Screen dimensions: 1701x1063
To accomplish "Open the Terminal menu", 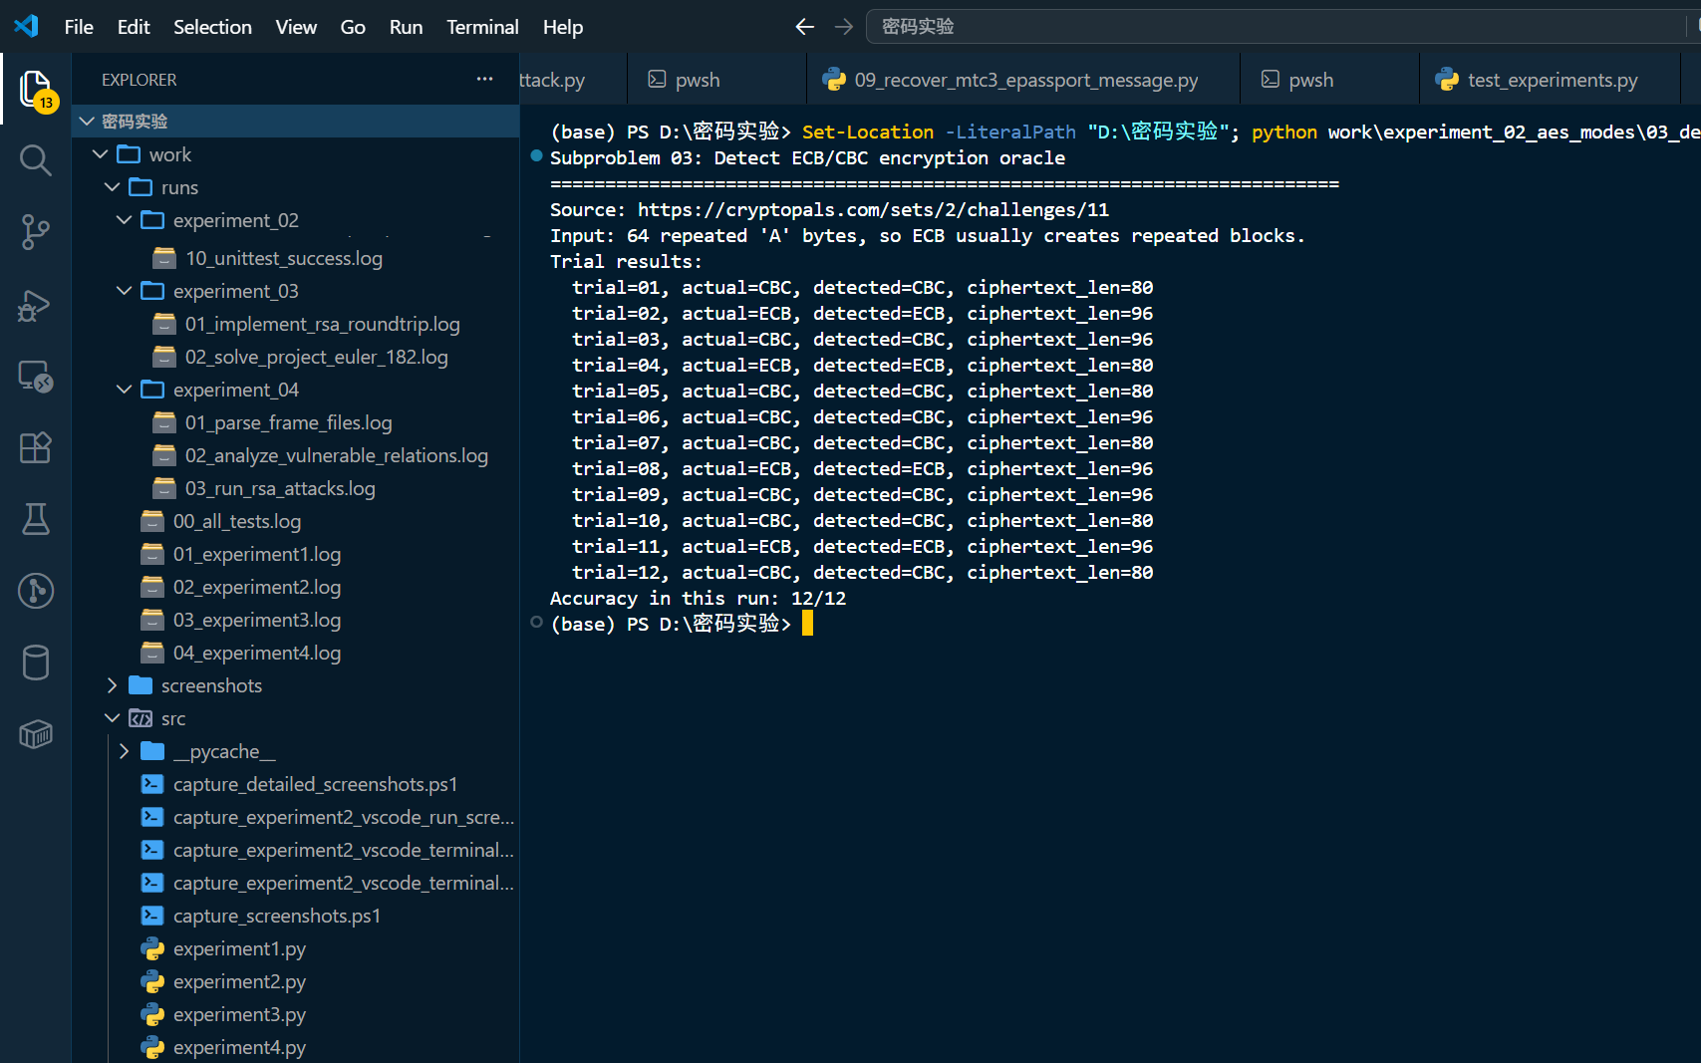I will pos(482,27).
